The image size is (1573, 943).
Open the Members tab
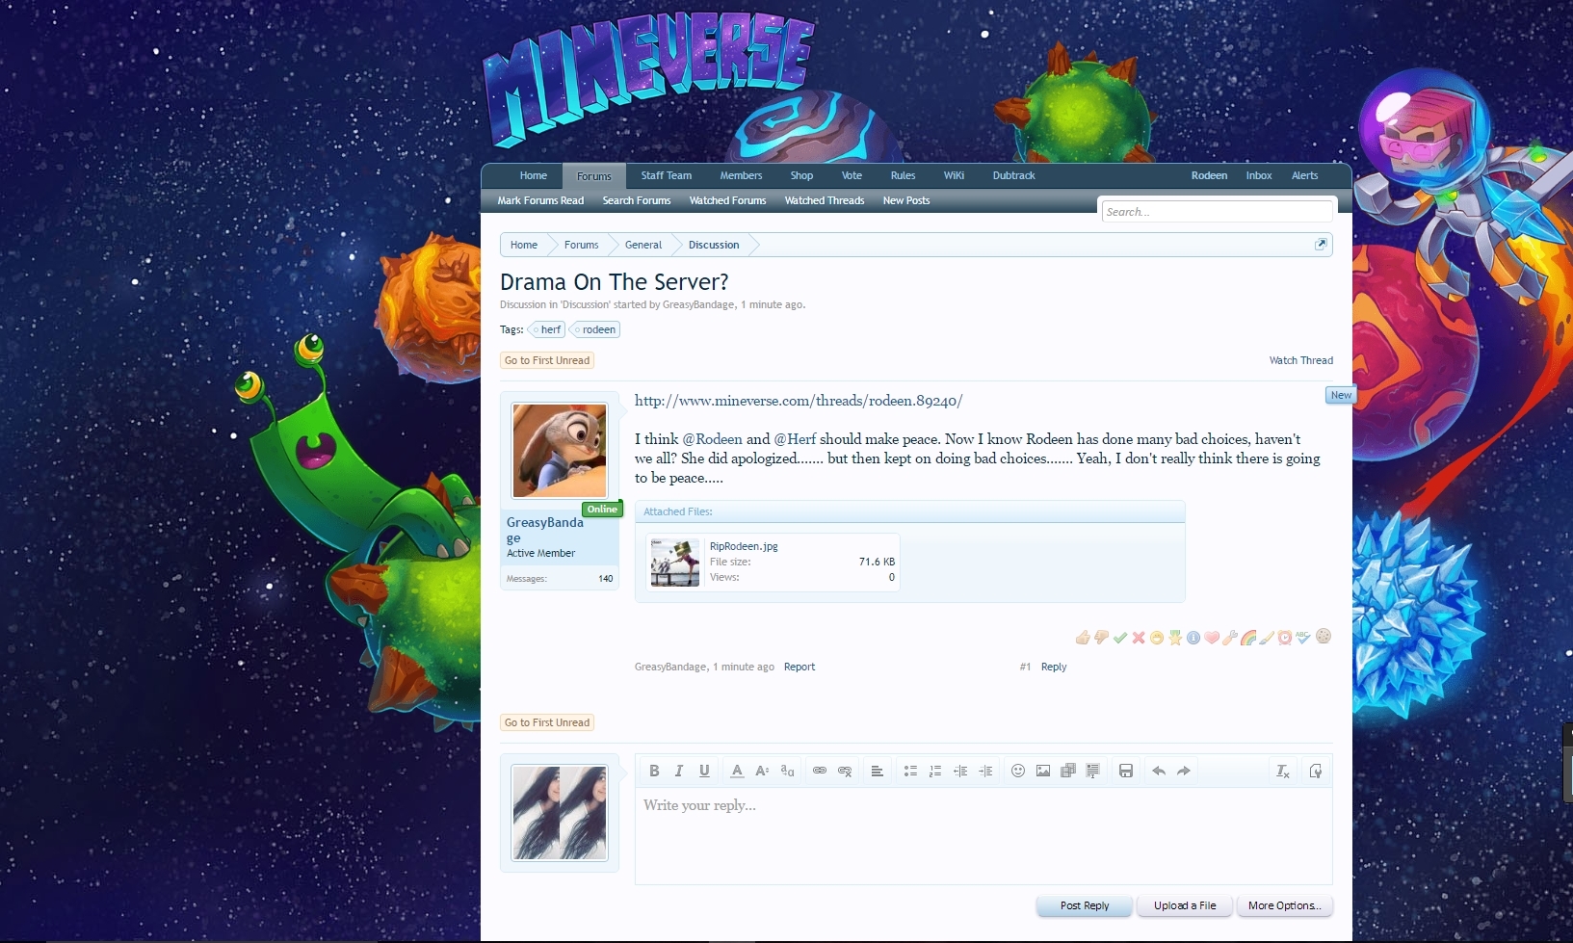(x=741, y=175)
